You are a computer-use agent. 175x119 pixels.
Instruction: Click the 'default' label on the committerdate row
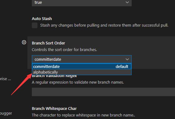(122, 67)
